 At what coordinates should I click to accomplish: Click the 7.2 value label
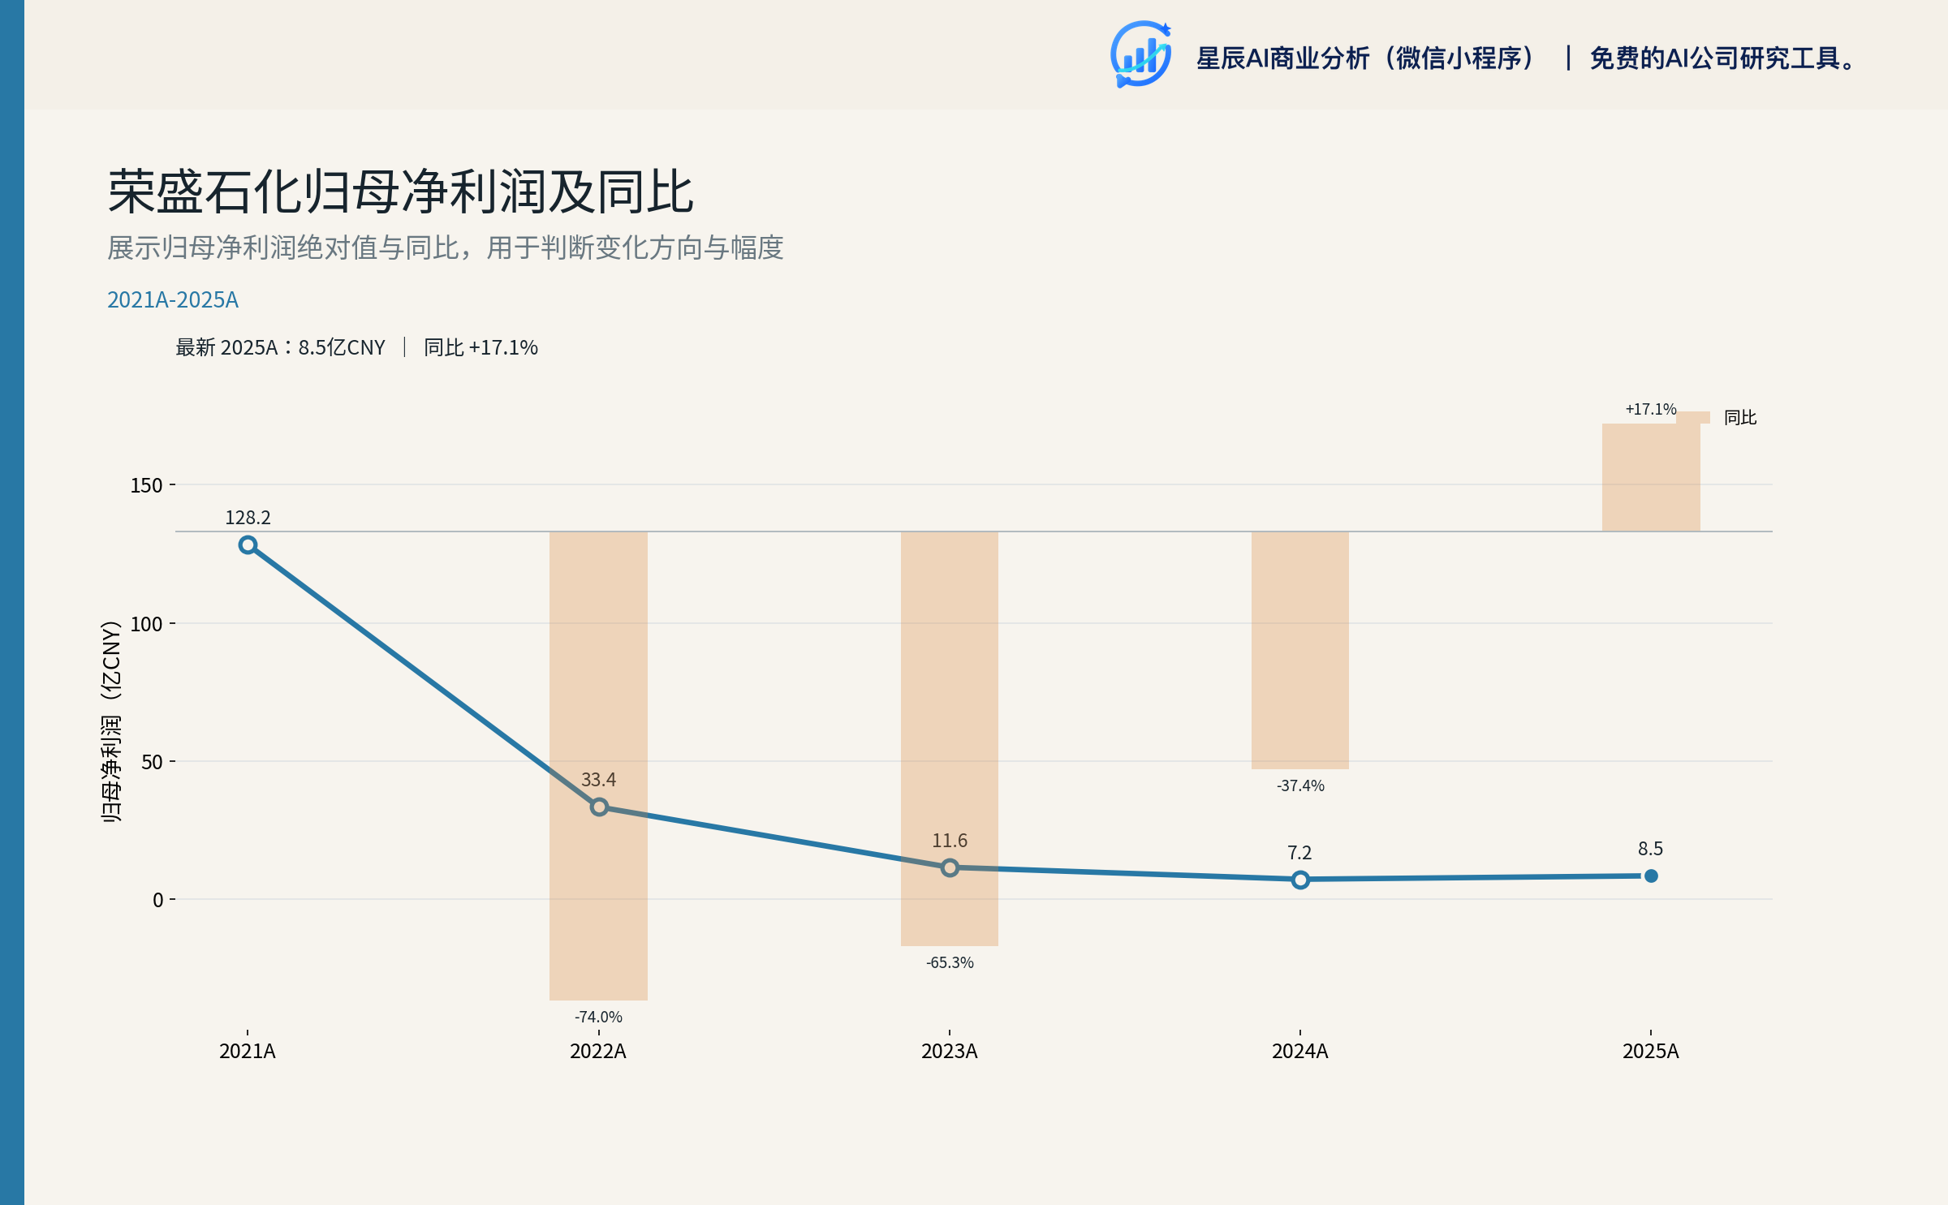pos(1299,853)
